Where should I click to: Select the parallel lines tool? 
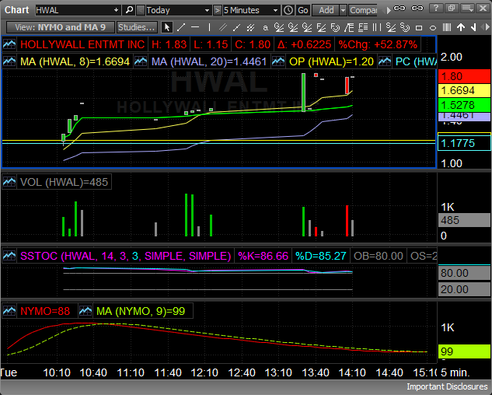[x=223, y=28]
